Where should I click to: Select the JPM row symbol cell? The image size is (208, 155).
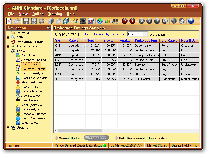click(x=60, y=55)
